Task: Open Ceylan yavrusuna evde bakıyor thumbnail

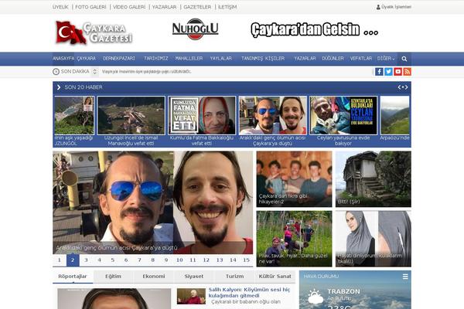Action: click(x=343, y=115)
